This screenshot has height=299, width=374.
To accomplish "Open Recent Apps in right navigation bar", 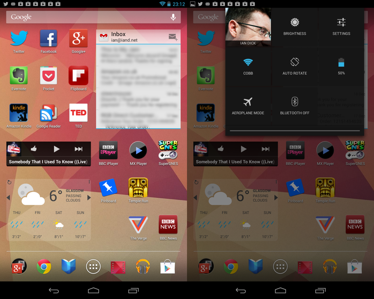I will click(320, 290).
